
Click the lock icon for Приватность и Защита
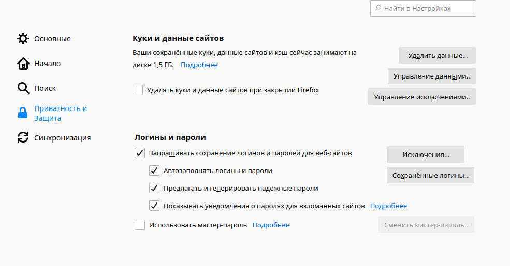click(x=23, y=113)
